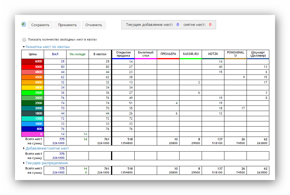The width and height of the screenshot is (290, 195).
Task: Click the Билетный стол cell in the 6000 row
Action: coord(146,62)
